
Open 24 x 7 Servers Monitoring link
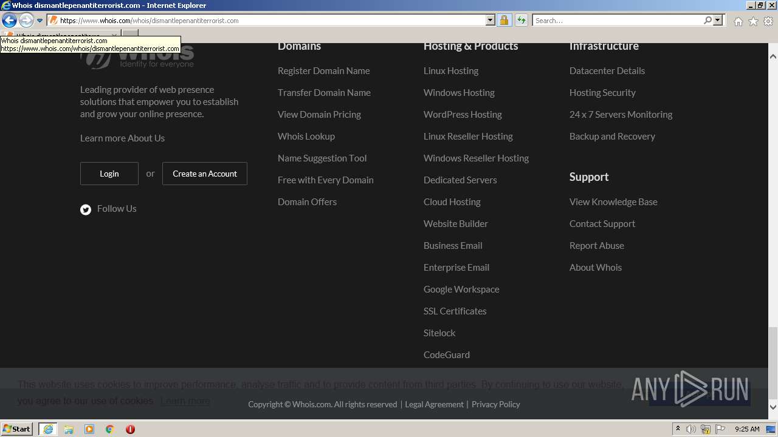coord(621,115)
